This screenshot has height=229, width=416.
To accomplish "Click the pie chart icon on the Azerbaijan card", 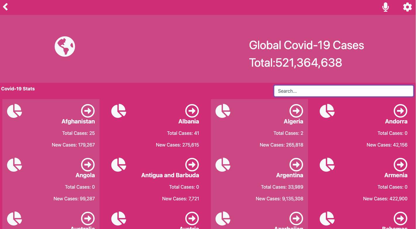I will click(223, 218).
